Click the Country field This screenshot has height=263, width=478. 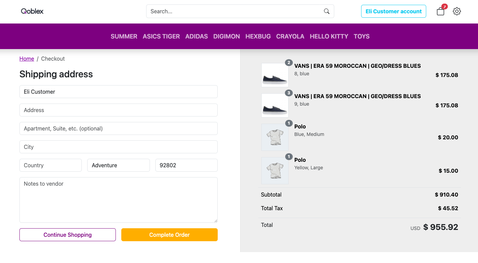(50, 165)
